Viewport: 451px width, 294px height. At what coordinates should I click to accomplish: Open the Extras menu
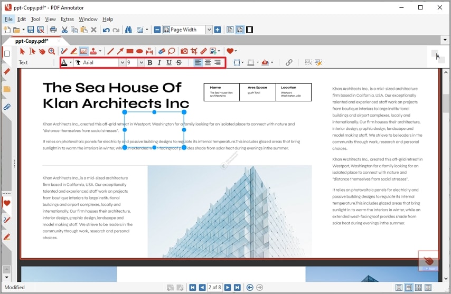67,19
